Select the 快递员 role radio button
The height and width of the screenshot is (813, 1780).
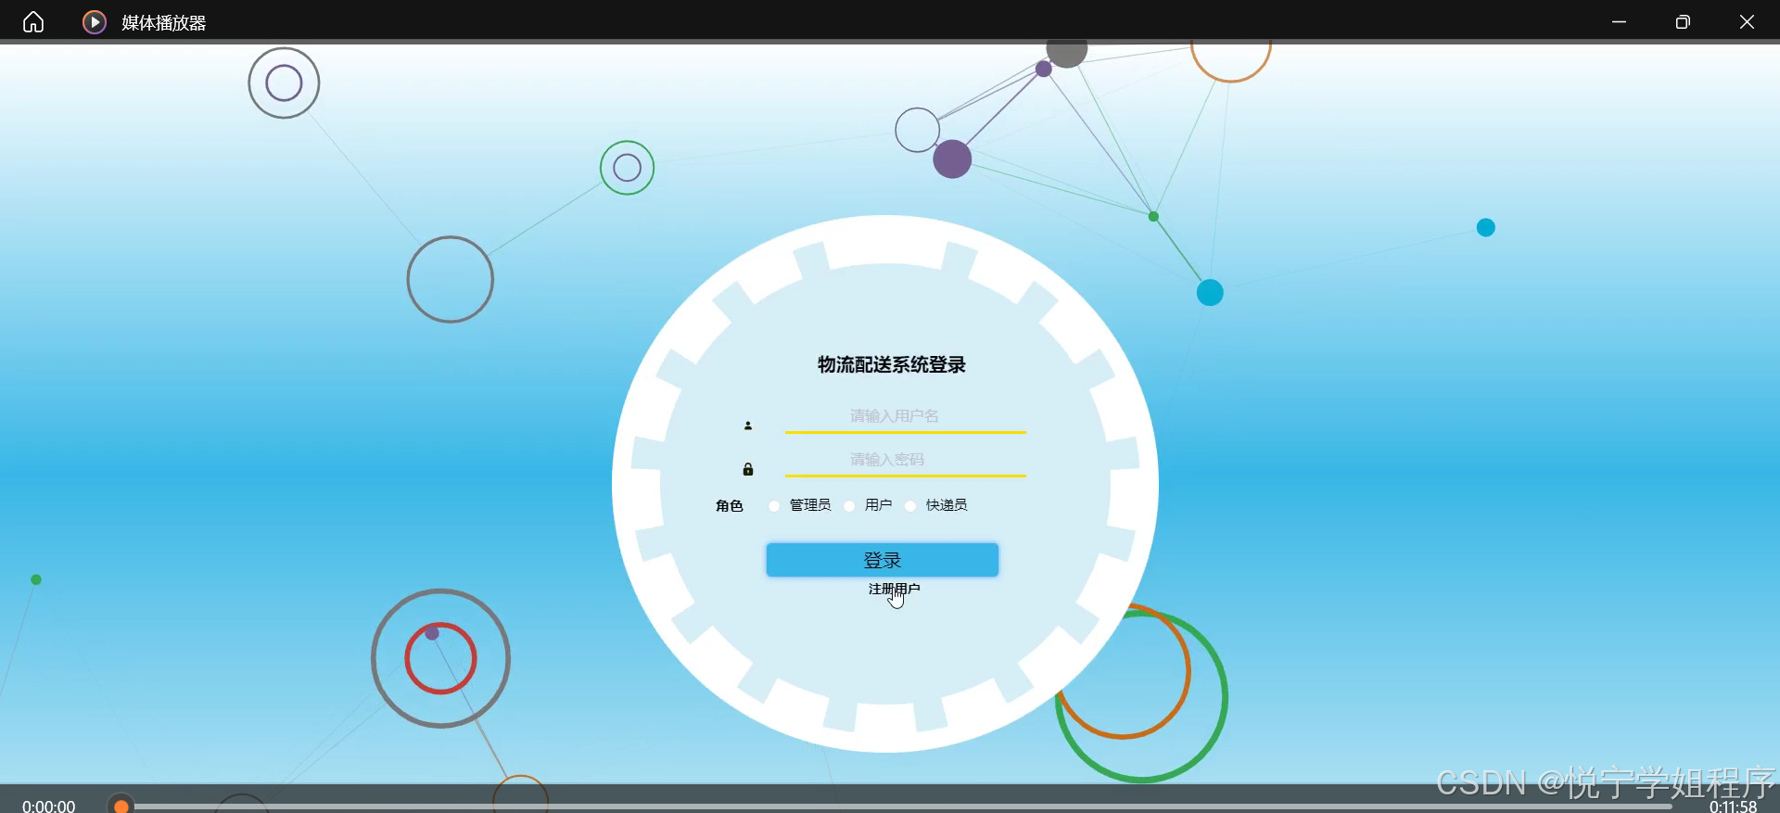(x=910, y=505)
